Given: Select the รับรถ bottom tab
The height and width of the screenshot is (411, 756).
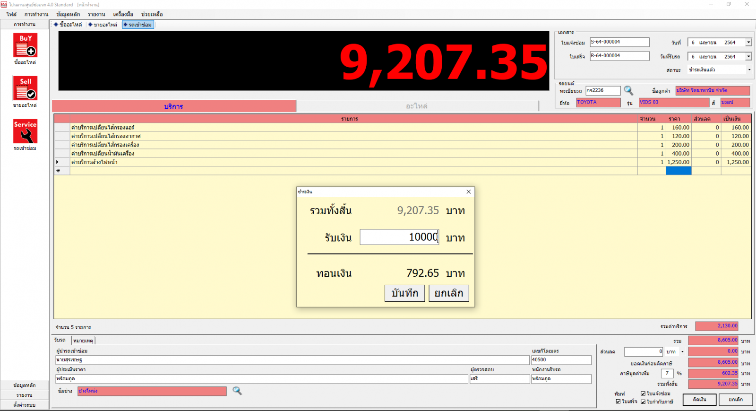Looking at the screenshot, I should tap(60, 340).
